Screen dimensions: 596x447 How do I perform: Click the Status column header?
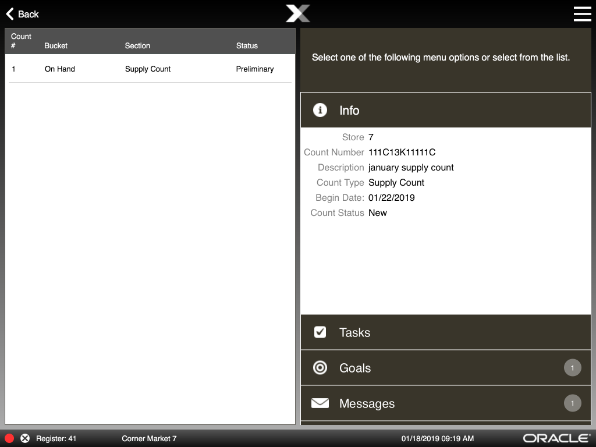(x=247, y=45)
